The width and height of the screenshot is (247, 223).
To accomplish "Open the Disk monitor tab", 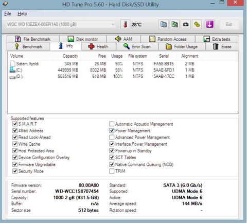I will pos(83,39).
